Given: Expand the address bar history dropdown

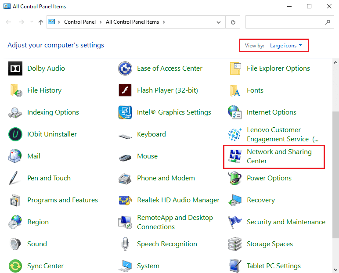Looking at the screenshot, I should (219, 22).
